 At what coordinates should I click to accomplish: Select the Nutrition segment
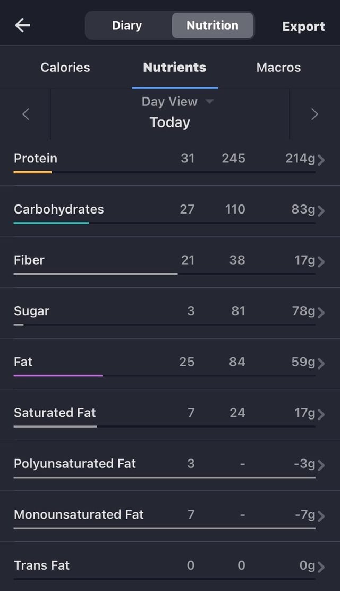click(x=212, y=26)
